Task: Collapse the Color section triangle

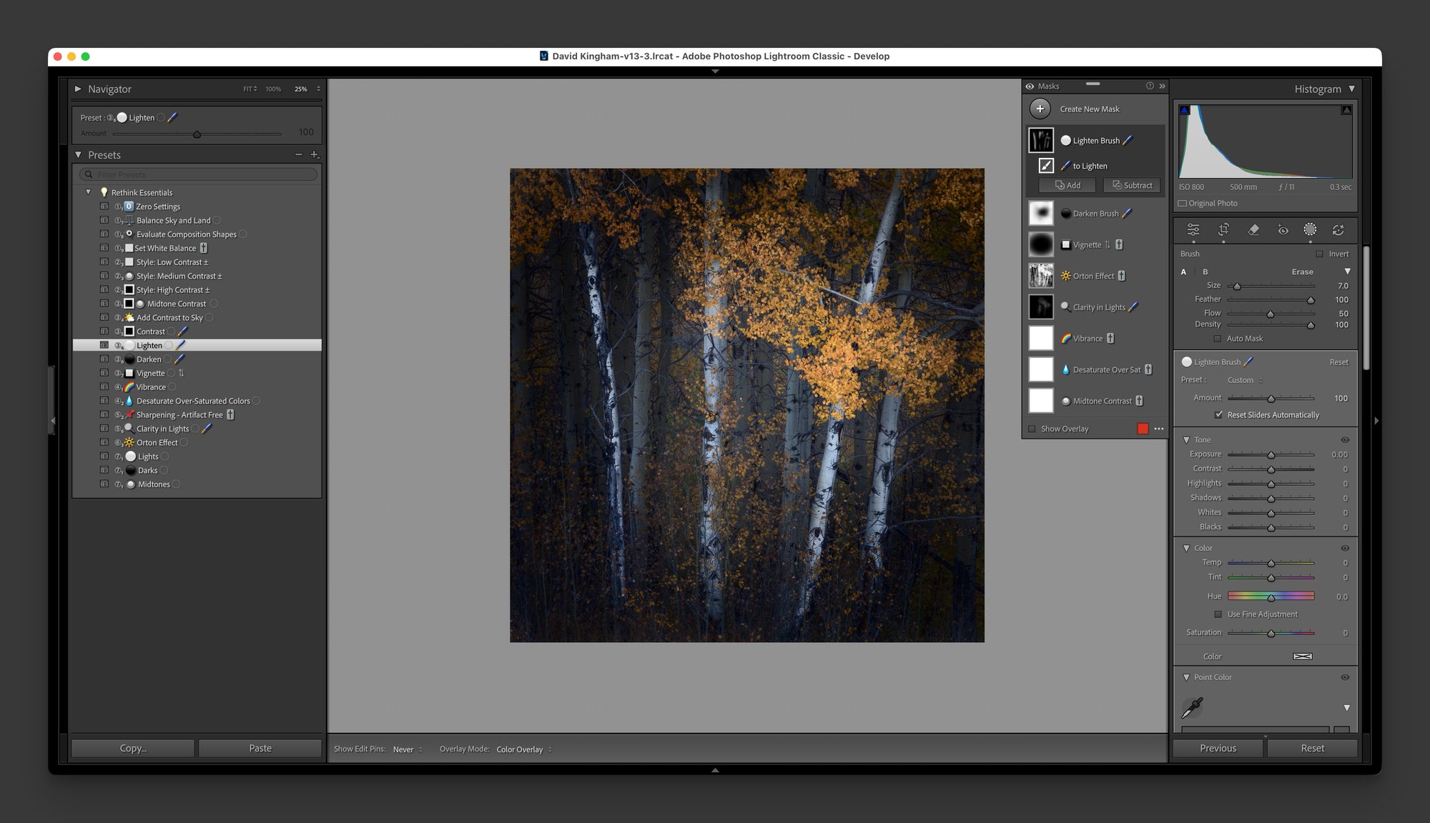Action: [1186, 548]
